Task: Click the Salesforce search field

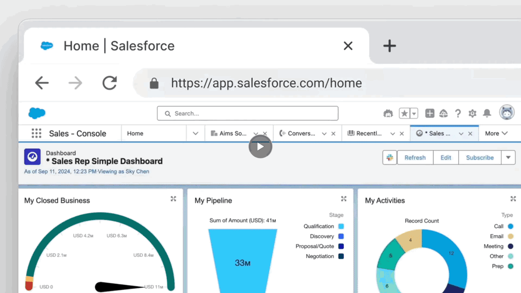Action: [247, 113]
